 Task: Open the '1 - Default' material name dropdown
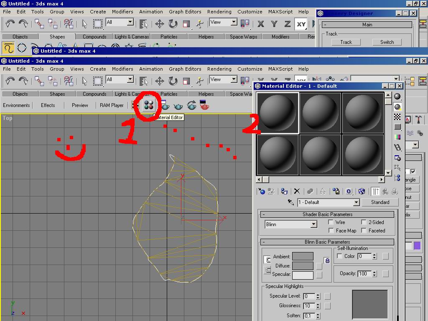356,202
